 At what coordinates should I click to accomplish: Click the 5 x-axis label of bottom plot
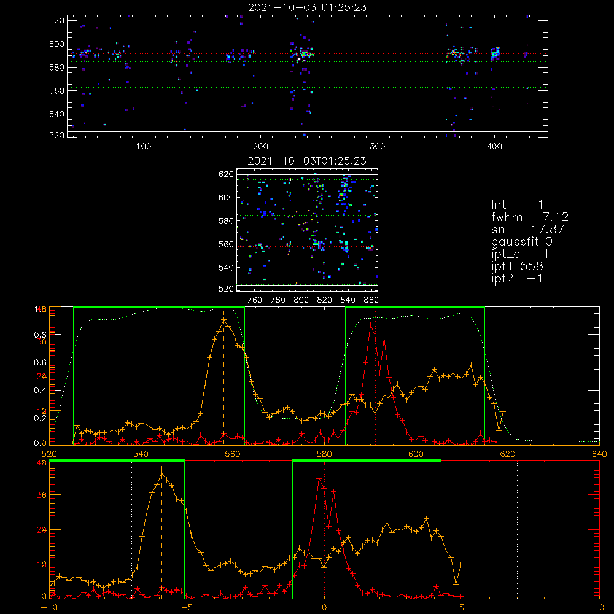point(462,607)
